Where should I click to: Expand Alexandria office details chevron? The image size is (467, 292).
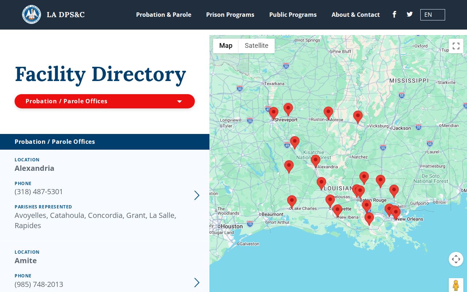[x=197, y=195]
